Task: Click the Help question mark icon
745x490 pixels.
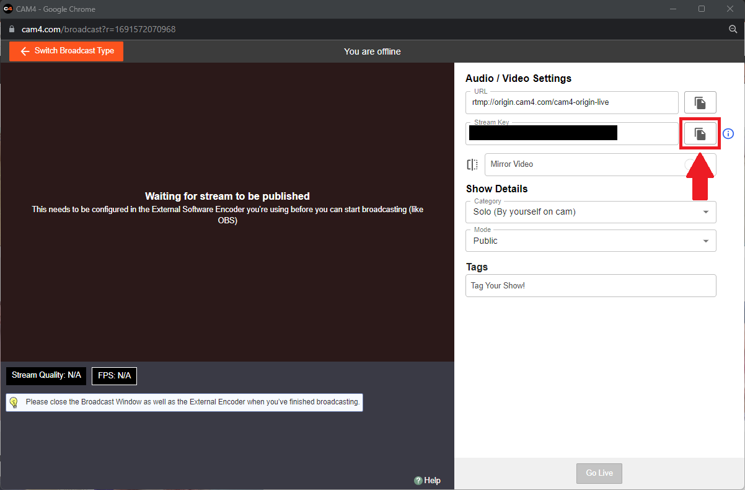Action: point(418,480)
